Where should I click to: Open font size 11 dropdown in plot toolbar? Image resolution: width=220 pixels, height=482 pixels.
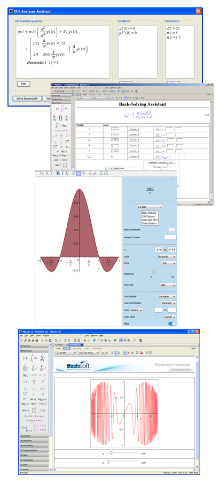pos(49,174)
